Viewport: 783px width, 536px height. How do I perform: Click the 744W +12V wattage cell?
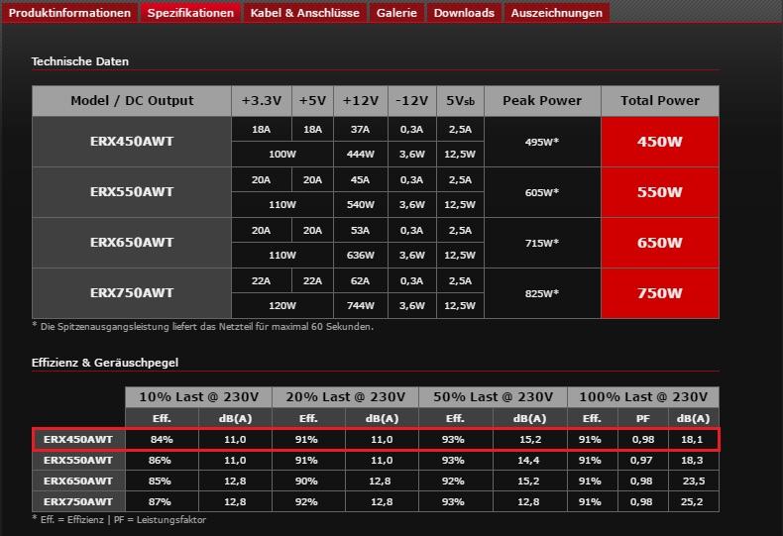(361, 305)
